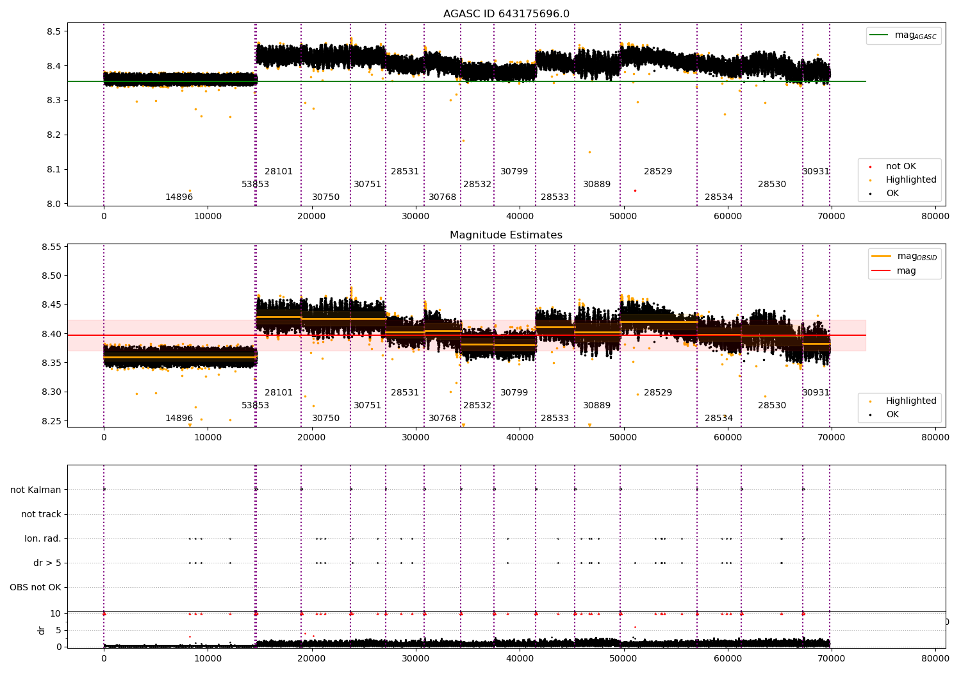Click 'Highlighted' legend entry in top plot
This screenshot has width=961, height=673.
(903, 180)
